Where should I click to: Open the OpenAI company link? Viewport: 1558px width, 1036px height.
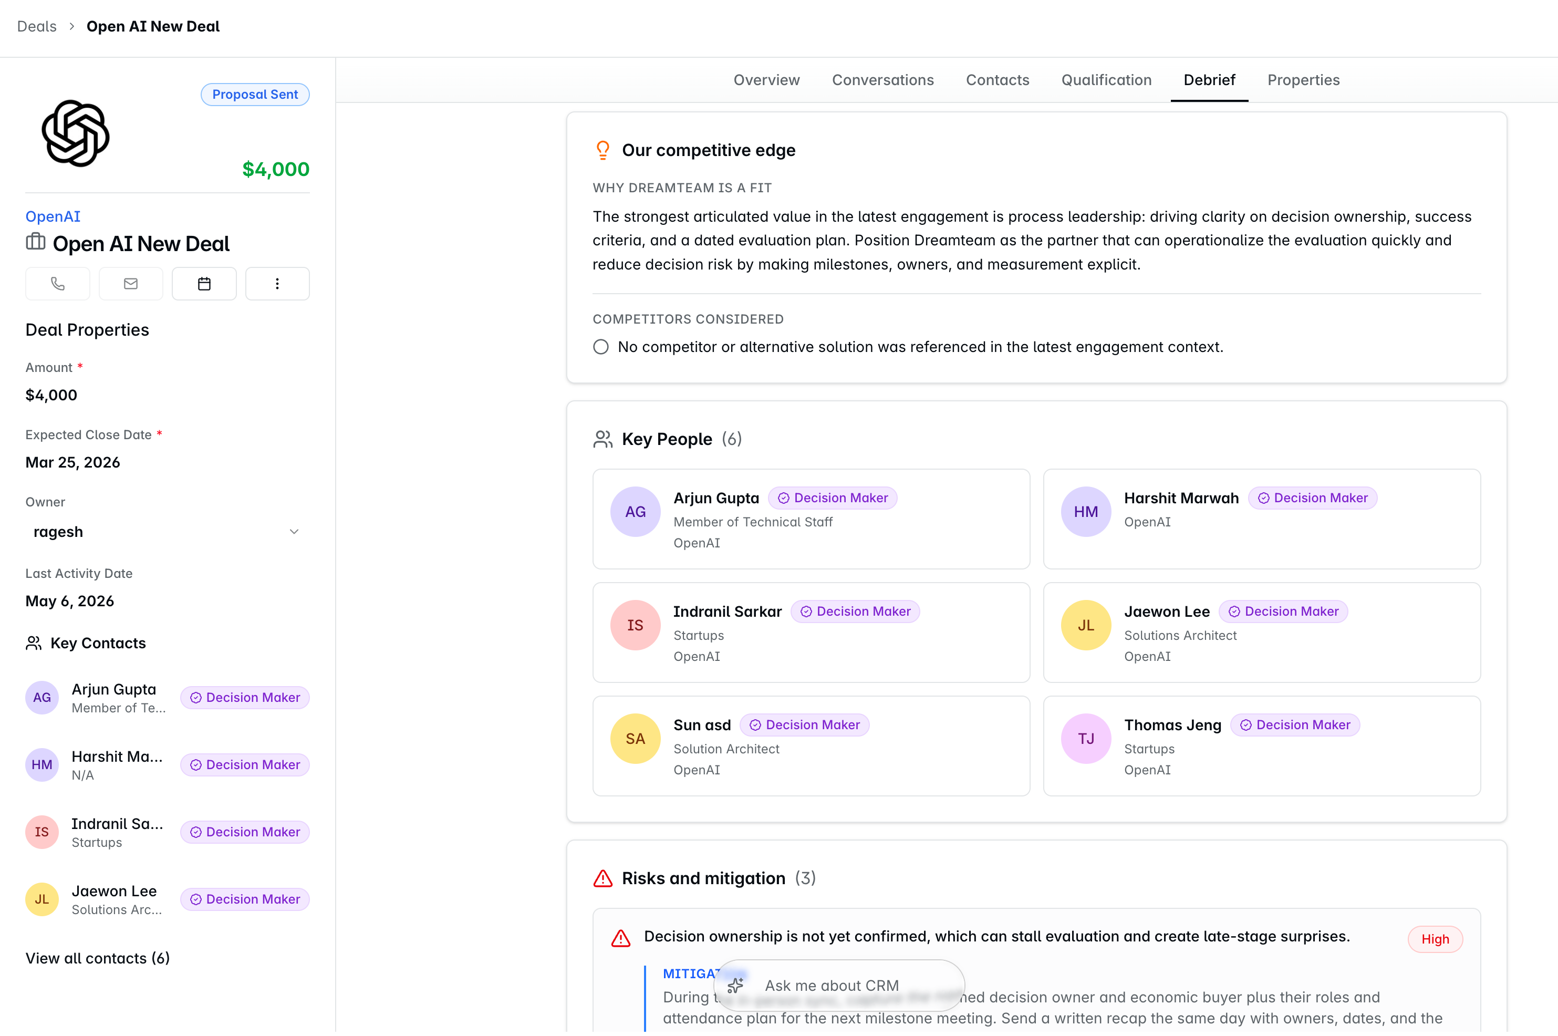click(x=53, y=217)
